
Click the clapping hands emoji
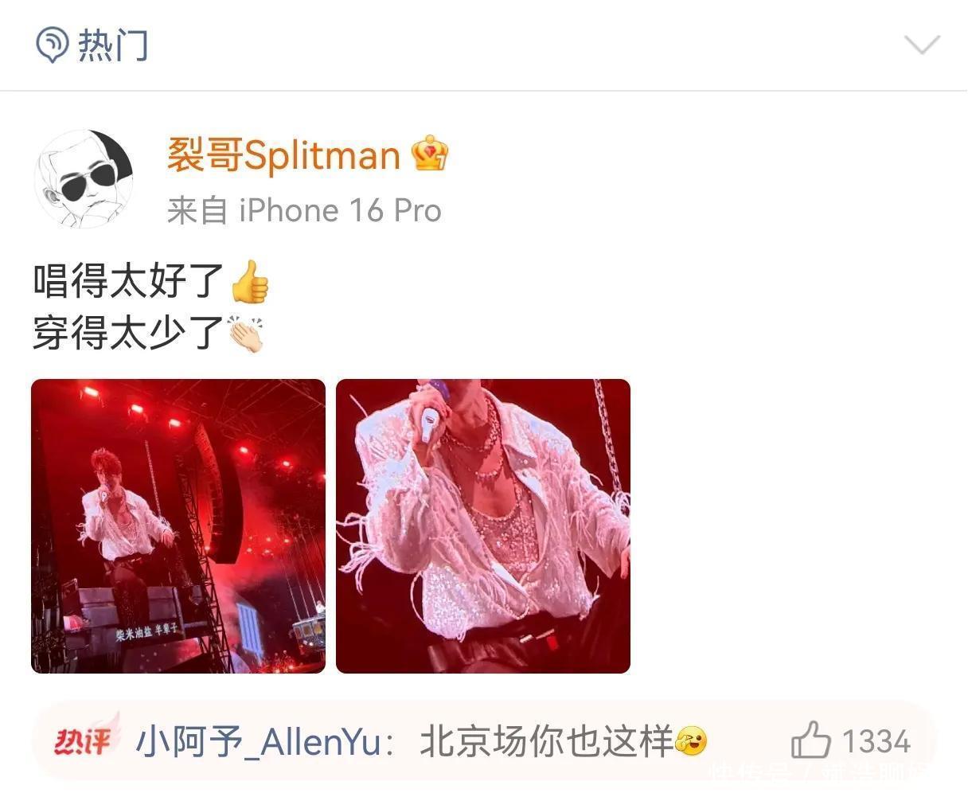pos(247,334)
